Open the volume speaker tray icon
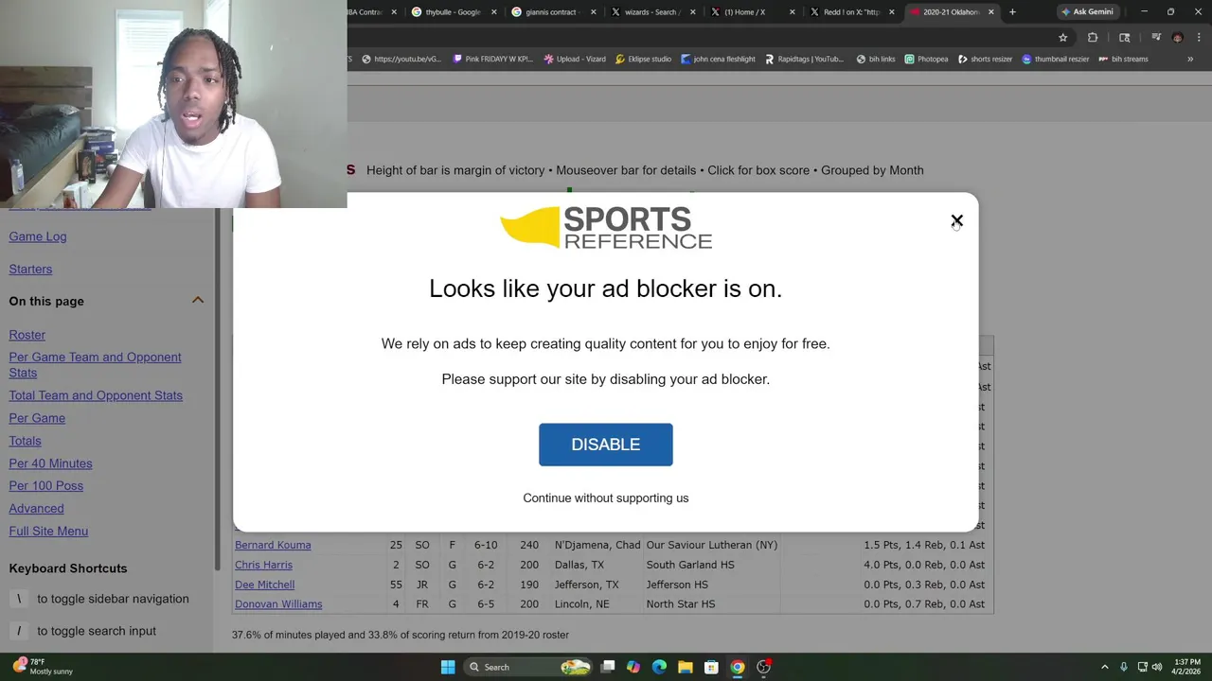The image size is (1212, 681). pos(1156,667)
